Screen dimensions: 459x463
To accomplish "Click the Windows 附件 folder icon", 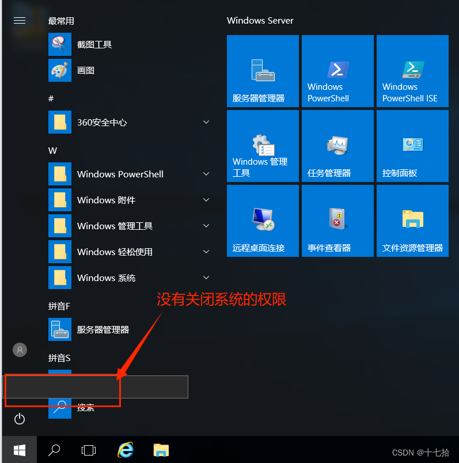I will coord(60,200).
